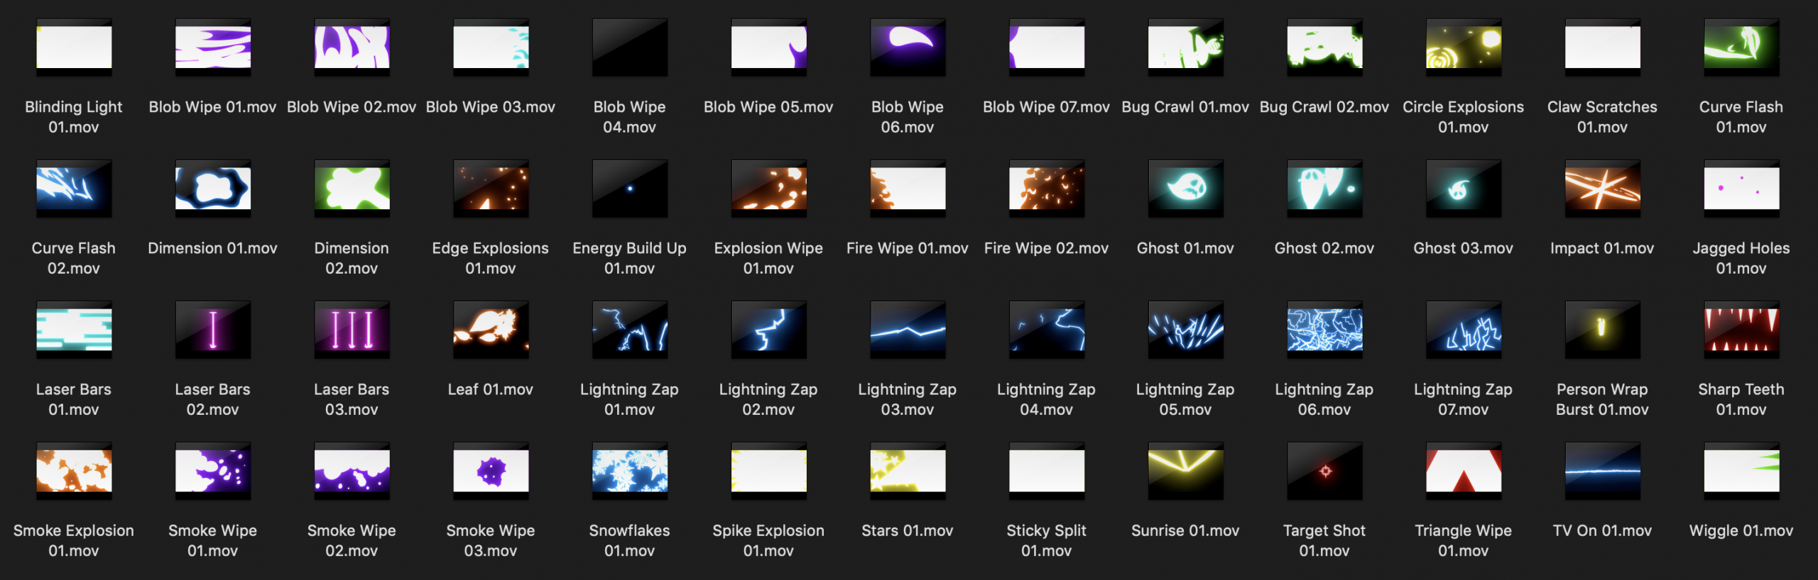
Task: Click the Wiggle 01.mov file label
Action: [1741, 530]
